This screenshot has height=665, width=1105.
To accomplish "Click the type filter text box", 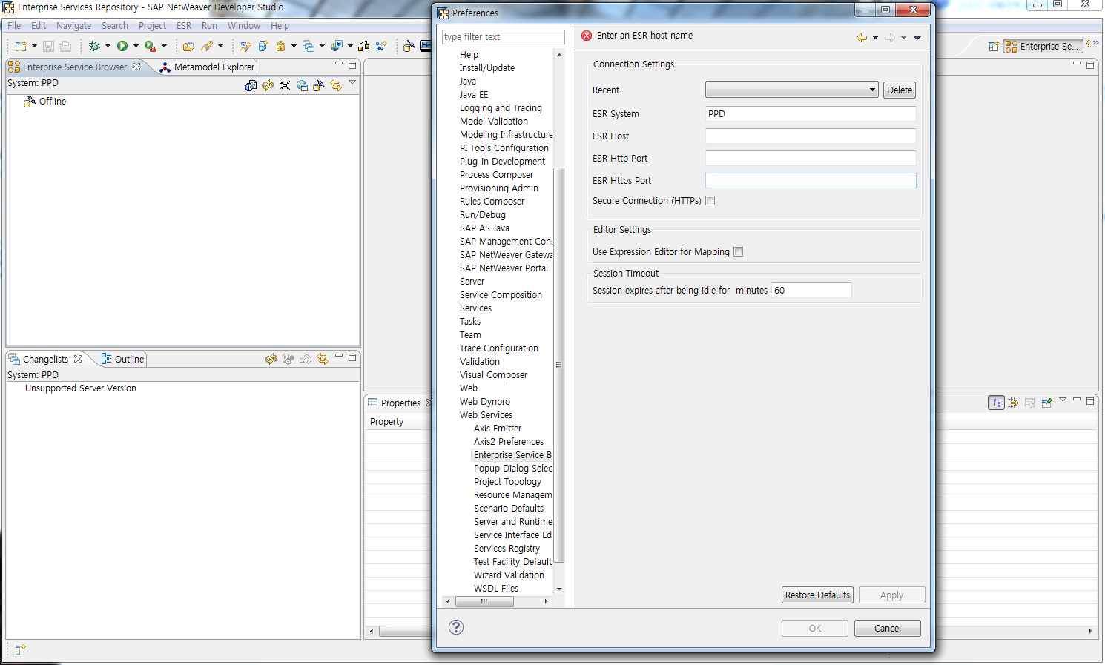I will coord(504,37).
